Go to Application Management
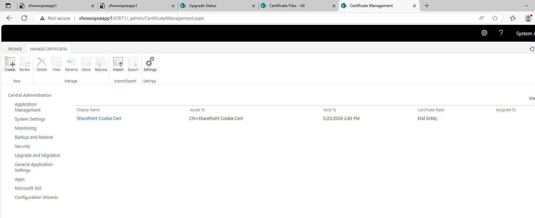The height and width of the screenshot is (218, 535). (x=28, y=107)
